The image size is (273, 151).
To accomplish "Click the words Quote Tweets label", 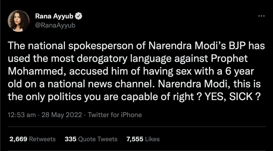I will pyautogui.click(x=98, y=139).
